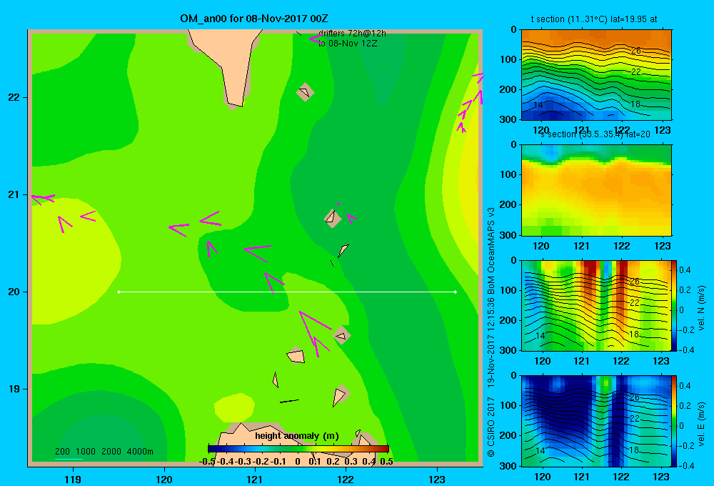Click the map title OM_an00 for 08-Nov-2017 00Z

point(254,19)
